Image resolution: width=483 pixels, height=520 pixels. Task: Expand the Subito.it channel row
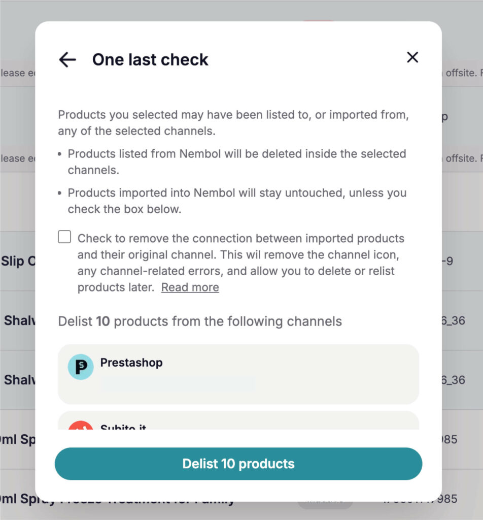point(238,427)
